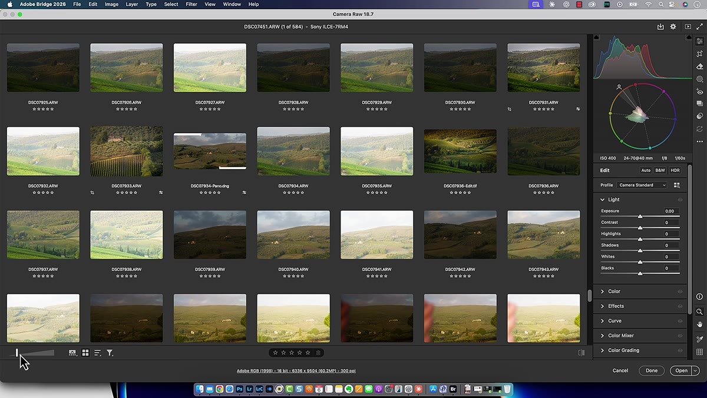Open the Layer menu
Screen dimensions: 707x398
tap(132, 4)
